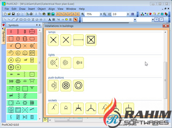Close the Symbols panel

(x=40, y=25)
